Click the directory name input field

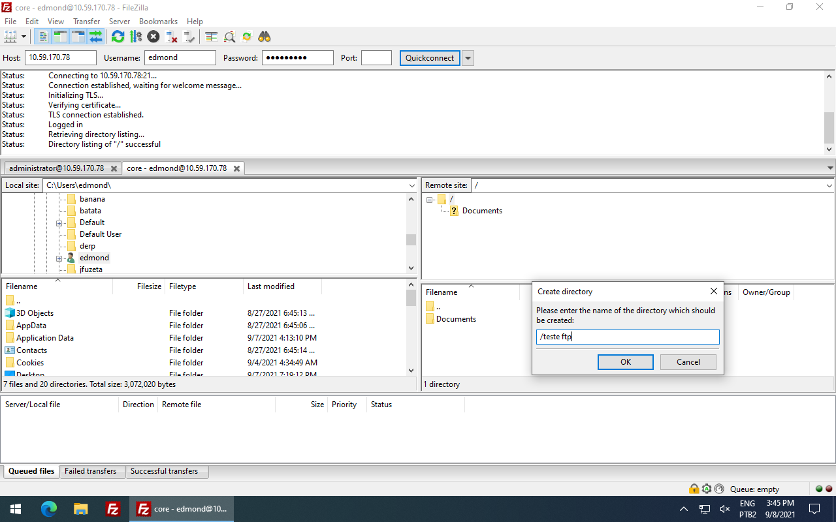point(627,337)
